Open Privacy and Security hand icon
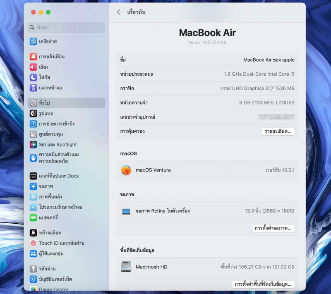331x294 pixels. click(x=34, y=158)
